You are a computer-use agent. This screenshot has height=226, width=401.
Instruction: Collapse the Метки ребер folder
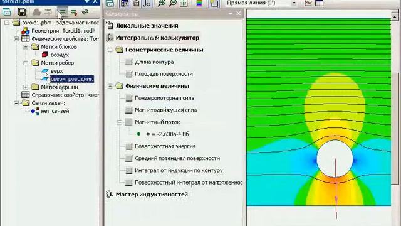click(26, 63)
